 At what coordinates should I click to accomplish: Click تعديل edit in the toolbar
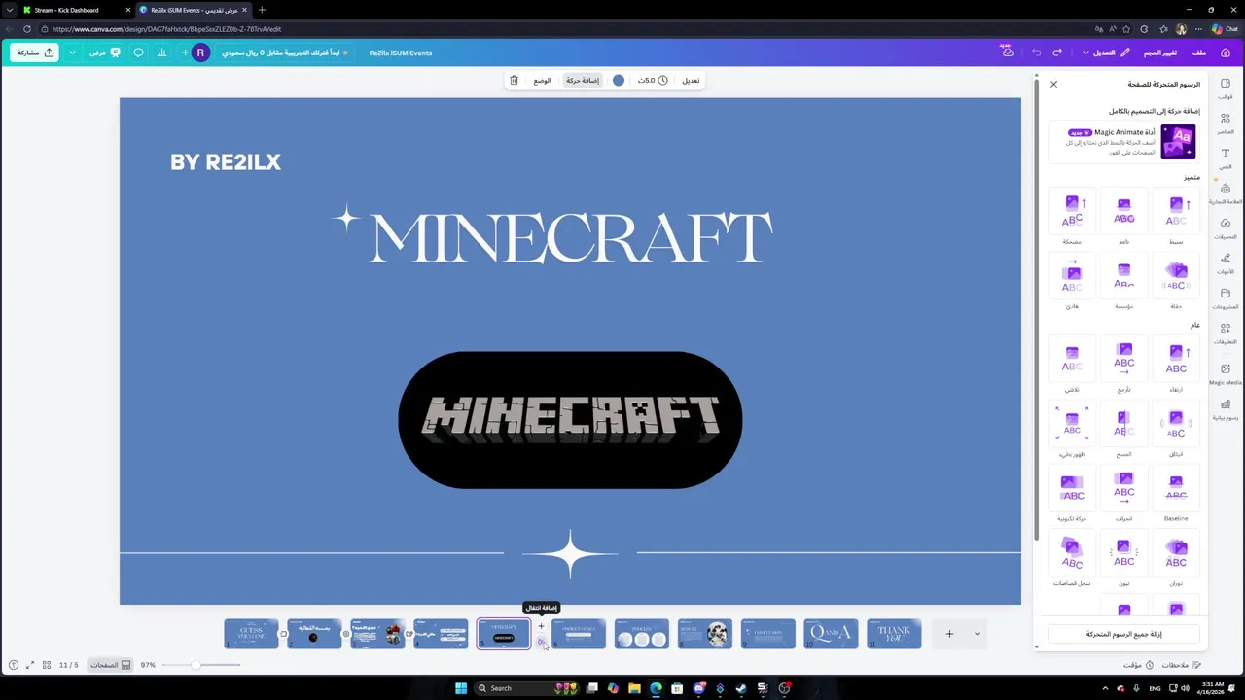(691, 80)
